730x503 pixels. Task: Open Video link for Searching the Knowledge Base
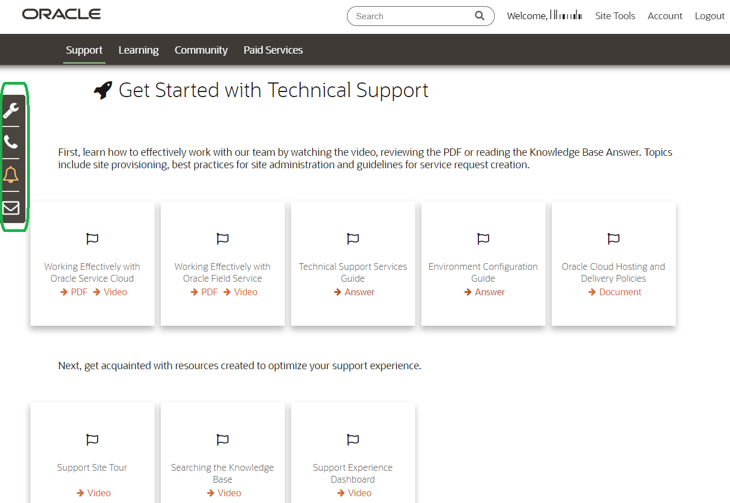pyautogui.click(x=224, y=493)
